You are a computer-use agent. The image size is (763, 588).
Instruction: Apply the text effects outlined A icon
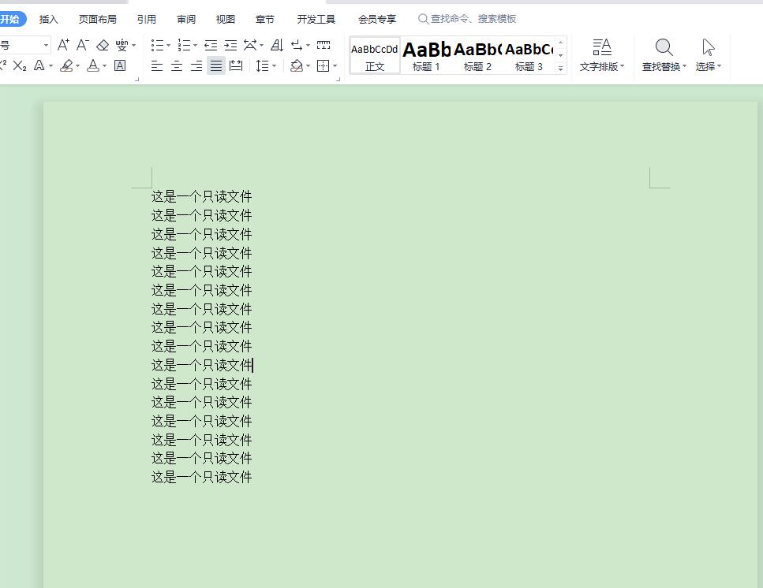[39, 65]
